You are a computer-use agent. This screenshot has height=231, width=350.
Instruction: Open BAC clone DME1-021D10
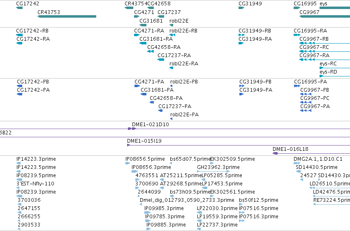(x=151, y=125)
